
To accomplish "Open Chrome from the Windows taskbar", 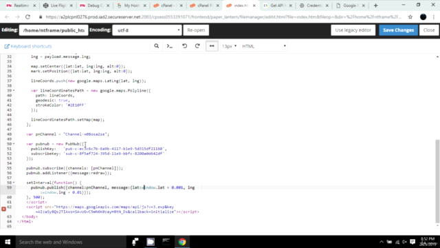I will click(182, 242).
